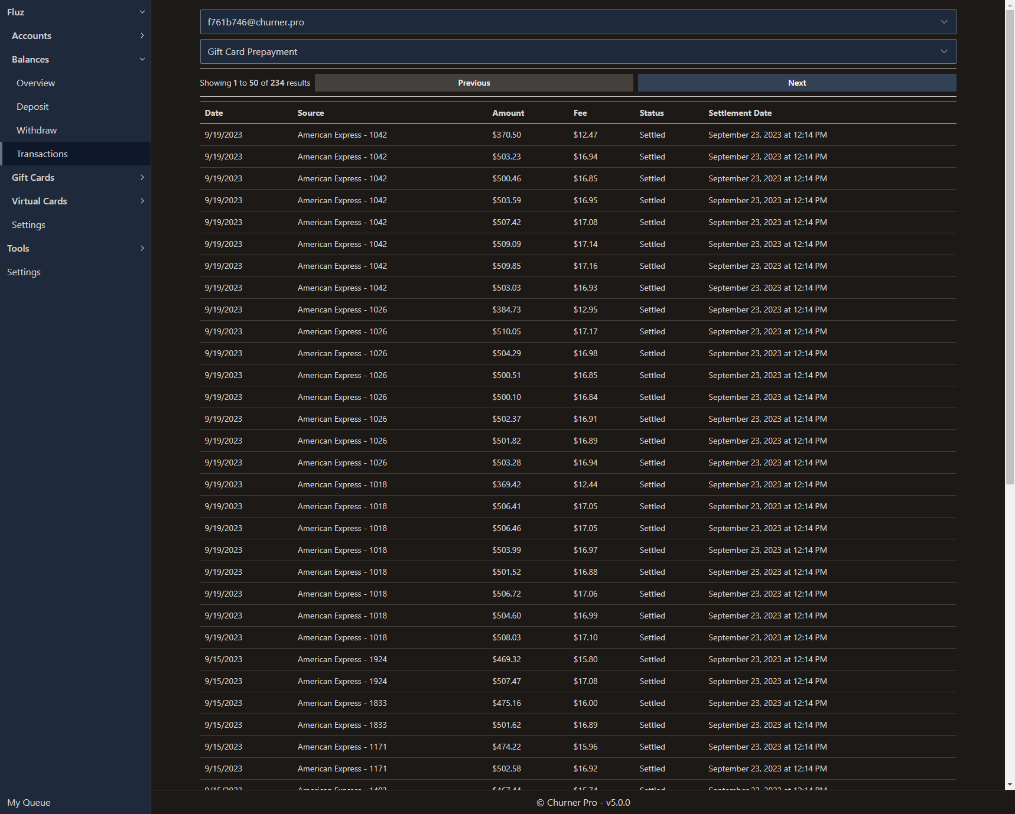1015x814 pixels.
Task: Expand the Virtual Cards submenu arrow
Action: pos(142,201)
